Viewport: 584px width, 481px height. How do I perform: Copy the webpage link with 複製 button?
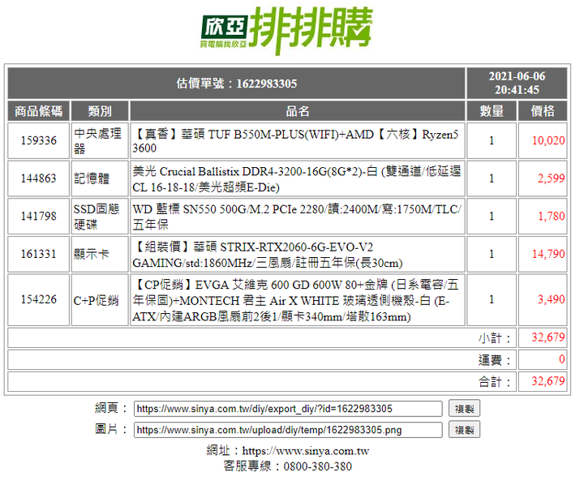click(464, 409)
